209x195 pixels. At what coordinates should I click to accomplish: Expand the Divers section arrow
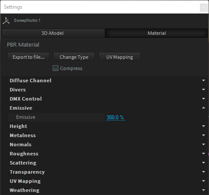[x=203, y=90]
